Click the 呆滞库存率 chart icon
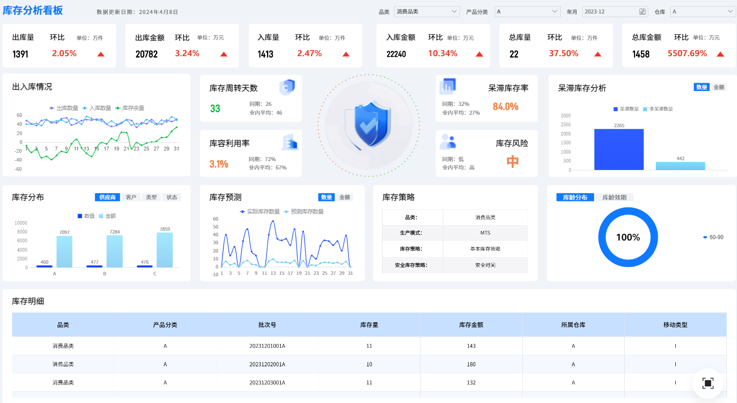The width and height of the screenshot is (737, 403). click(448, 86)
